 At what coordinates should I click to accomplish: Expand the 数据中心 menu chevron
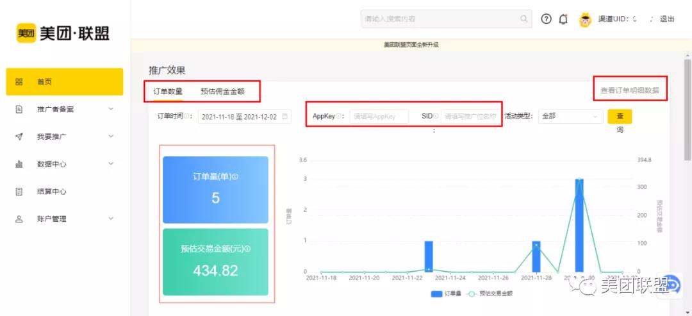pos(111,163)
